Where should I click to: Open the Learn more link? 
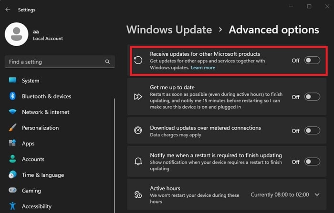(203, 68)
